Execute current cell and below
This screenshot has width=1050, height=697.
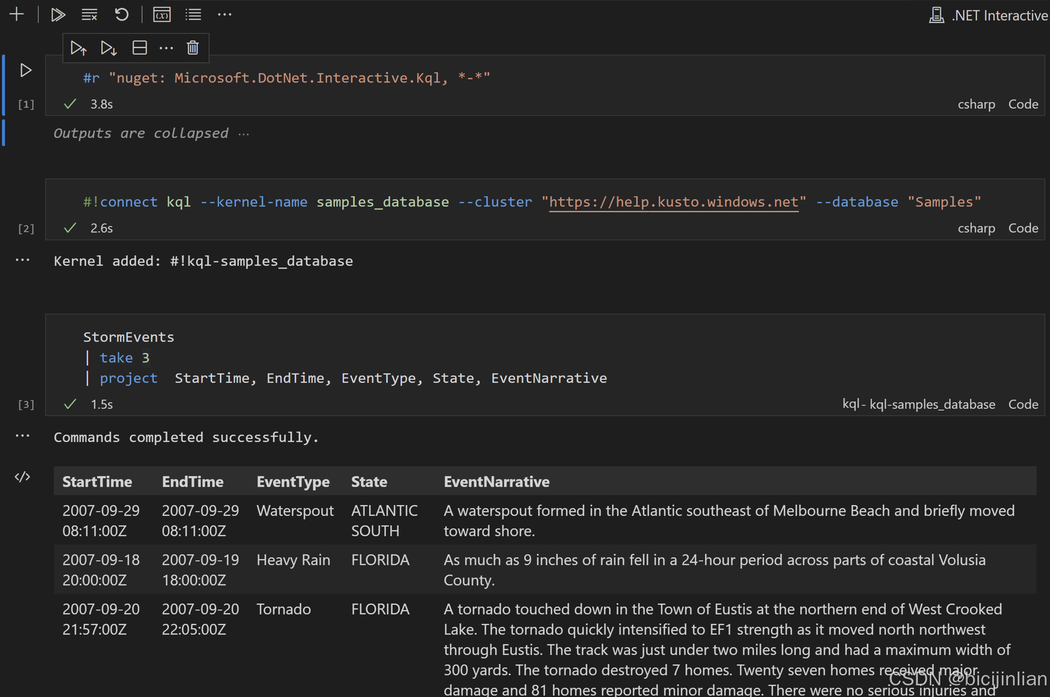(x=109, y=48)
